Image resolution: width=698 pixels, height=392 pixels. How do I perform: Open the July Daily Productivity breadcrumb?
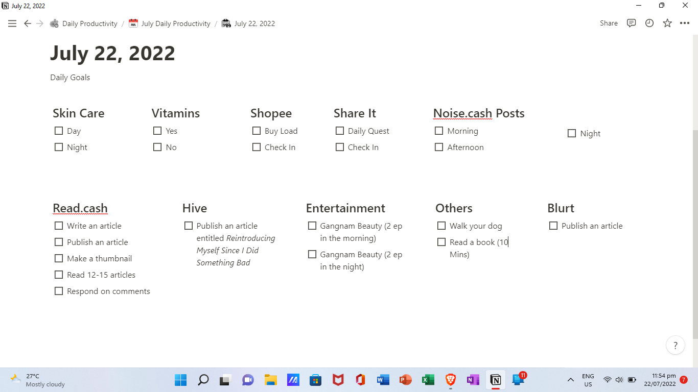tap(170, 23)
